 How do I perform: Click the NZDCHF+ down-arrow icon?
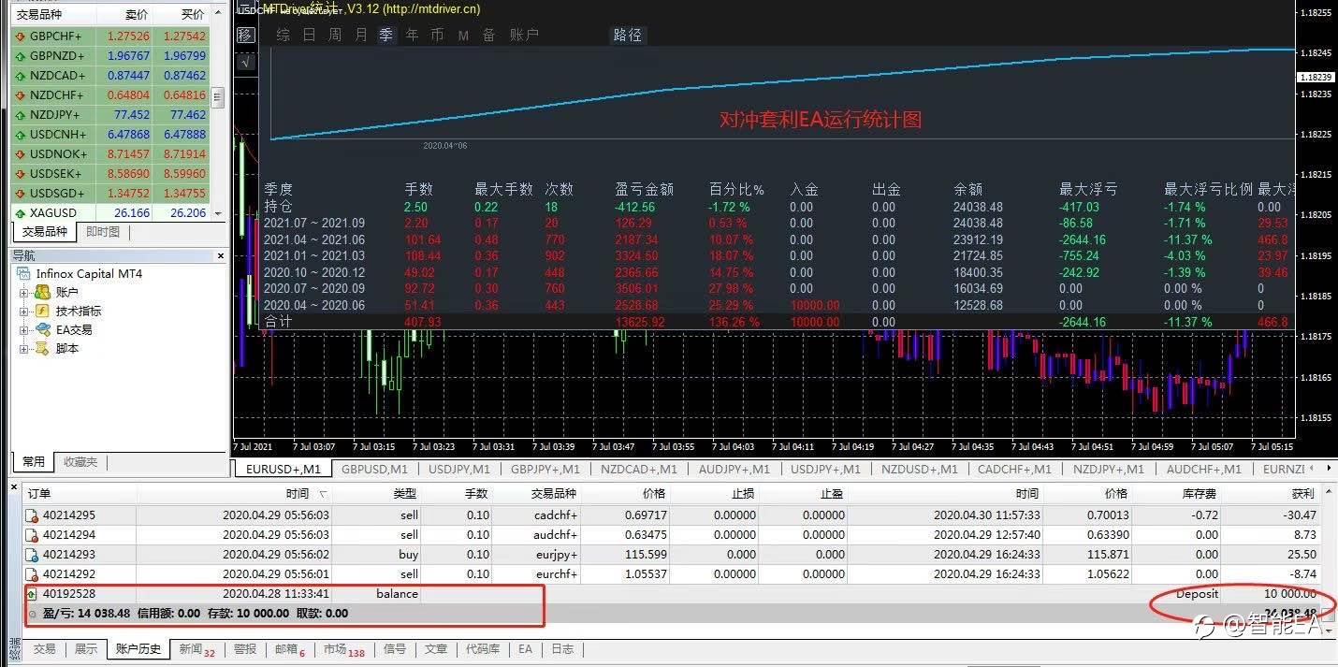pos(20,95)
